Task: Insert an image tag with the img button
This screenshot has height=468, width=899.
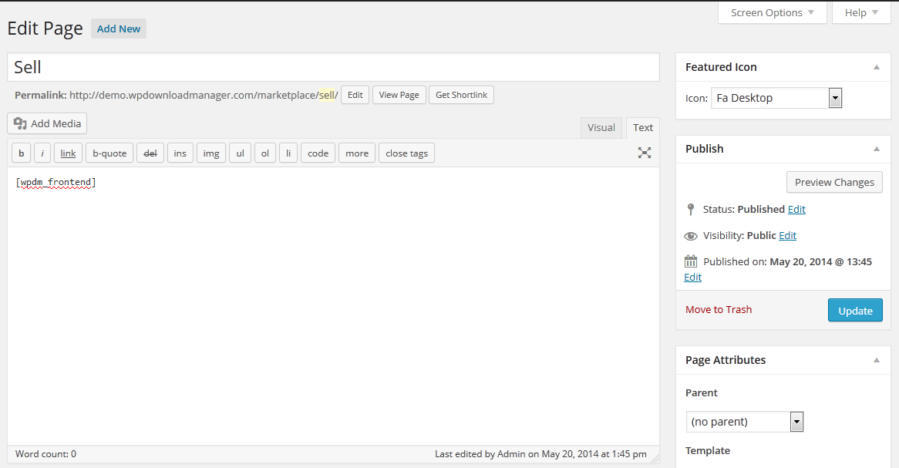Action: point(210,153)
